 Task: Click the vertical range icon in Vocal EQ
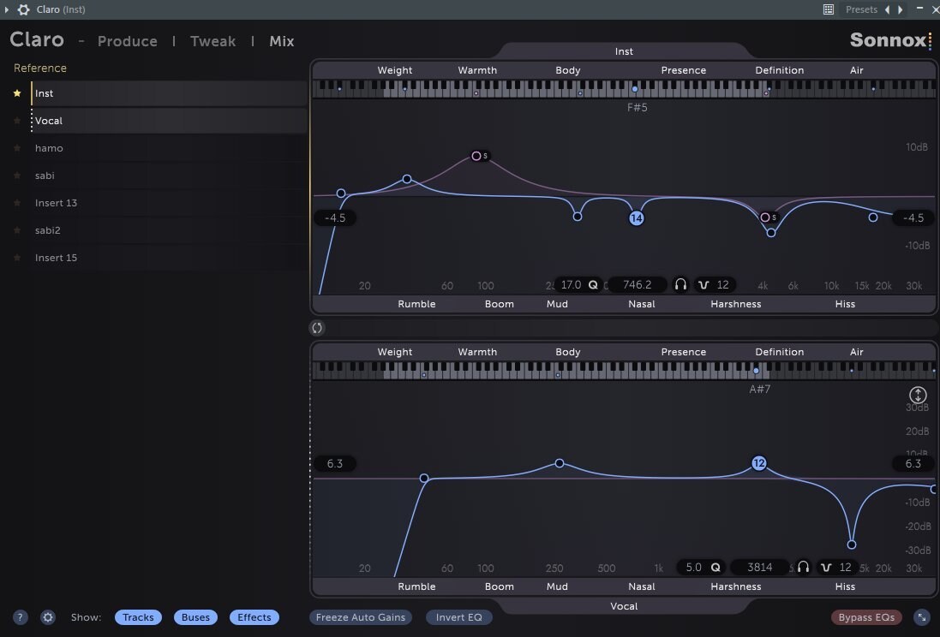918,395
